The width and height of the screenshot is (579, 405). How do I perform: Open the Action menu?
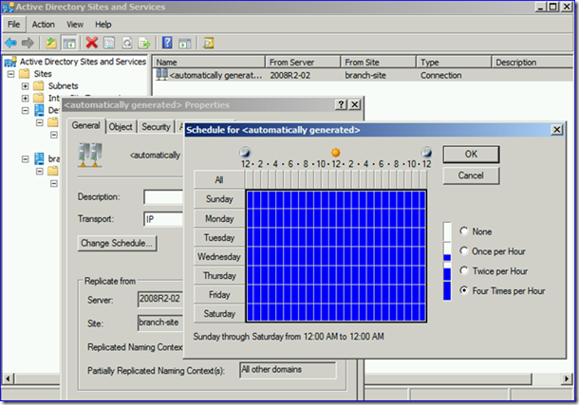point(44,25)
